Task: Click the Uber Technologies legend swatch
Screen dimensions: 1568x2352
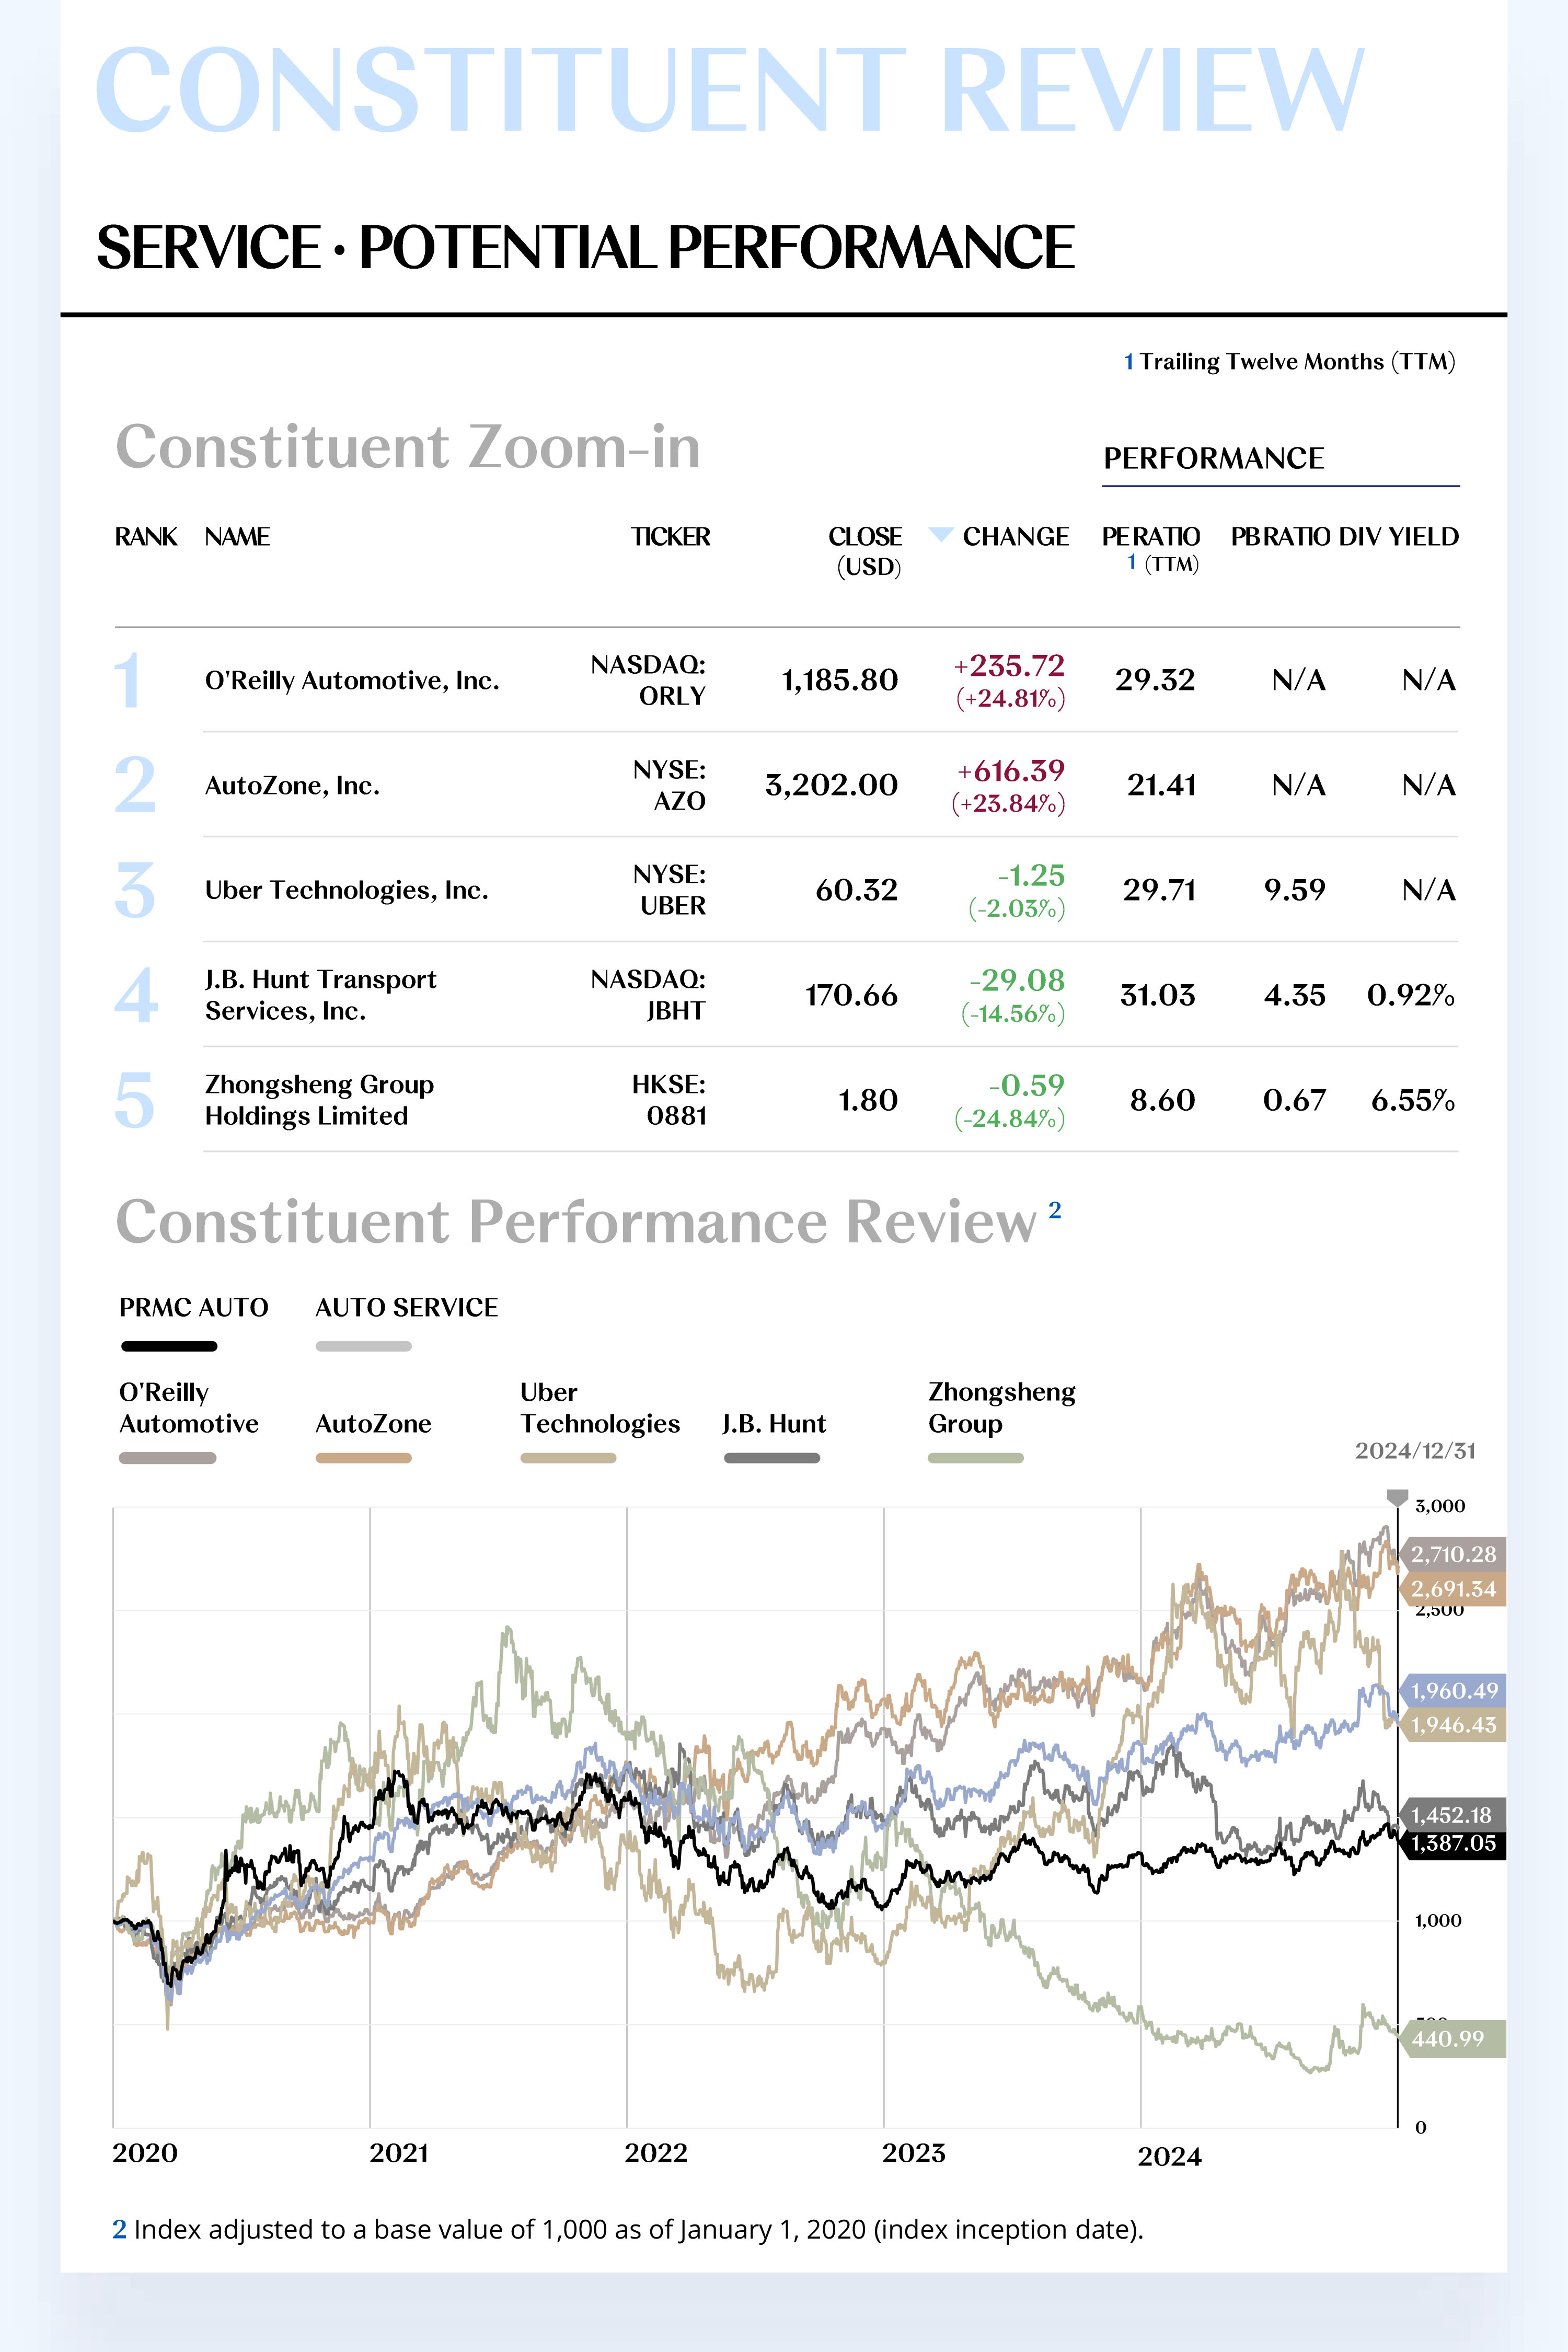Action: tap(568, 1458)
